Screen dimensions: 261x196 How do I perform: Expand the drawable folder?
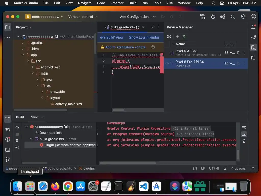42,92
